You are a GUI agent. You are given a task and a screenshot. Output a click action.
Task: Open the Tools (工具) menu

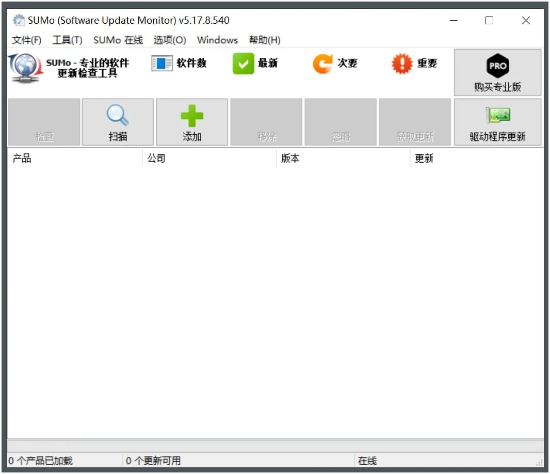pyautogui.click(x=67, y=40)
